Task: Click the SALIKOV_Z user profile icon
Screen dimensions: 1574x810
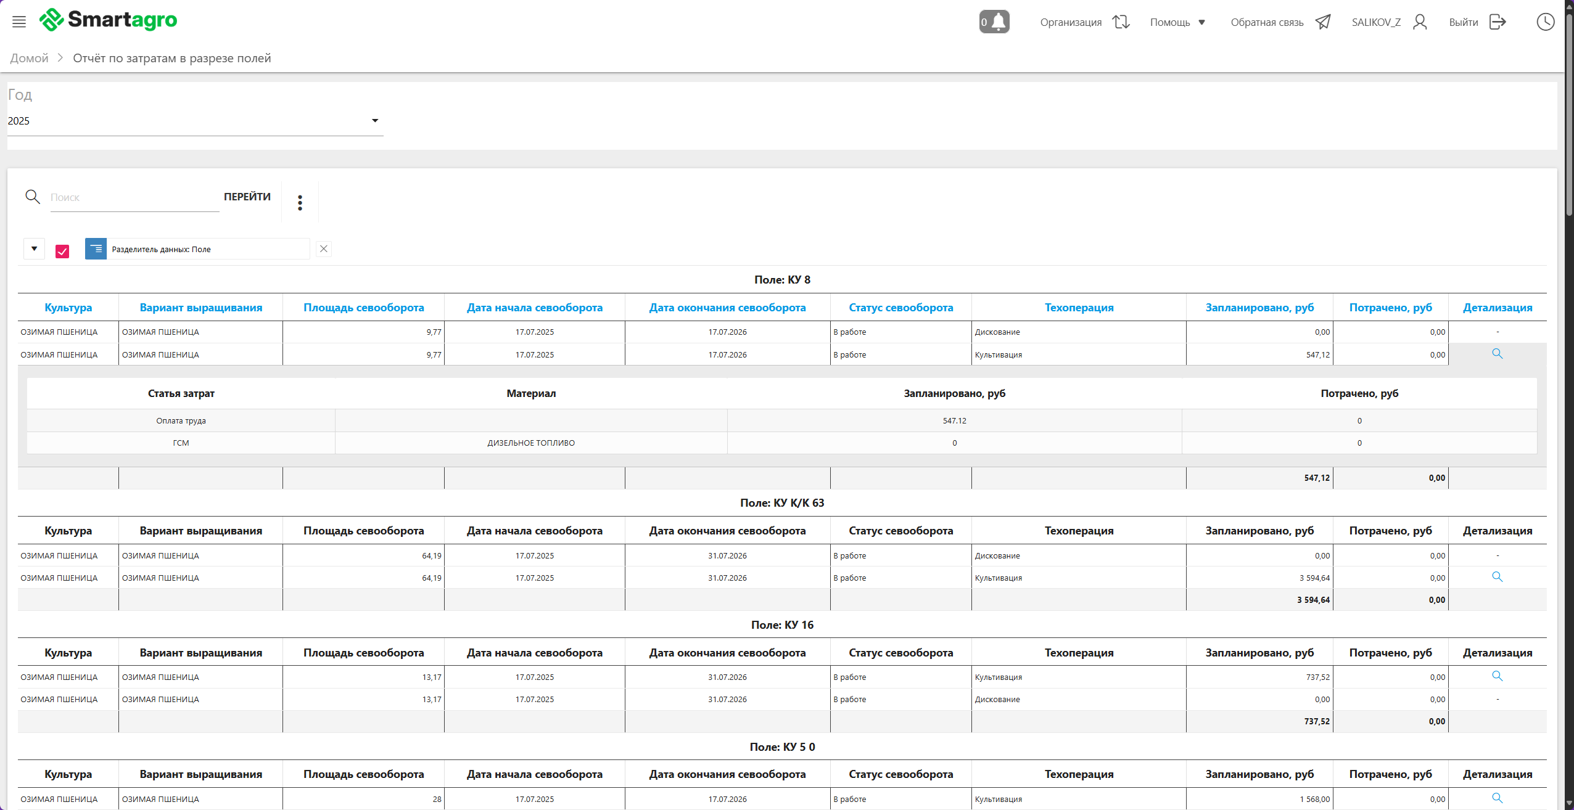Action: click(x=1420, y=22)
